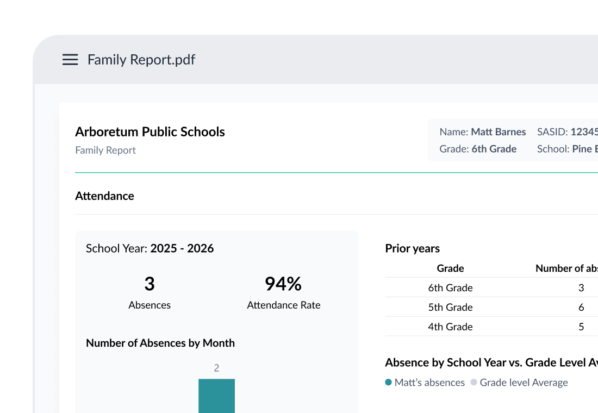Click Absence by School Year vs. Grade heading
The height and width of the screenshot is (413, 598).
491,362
